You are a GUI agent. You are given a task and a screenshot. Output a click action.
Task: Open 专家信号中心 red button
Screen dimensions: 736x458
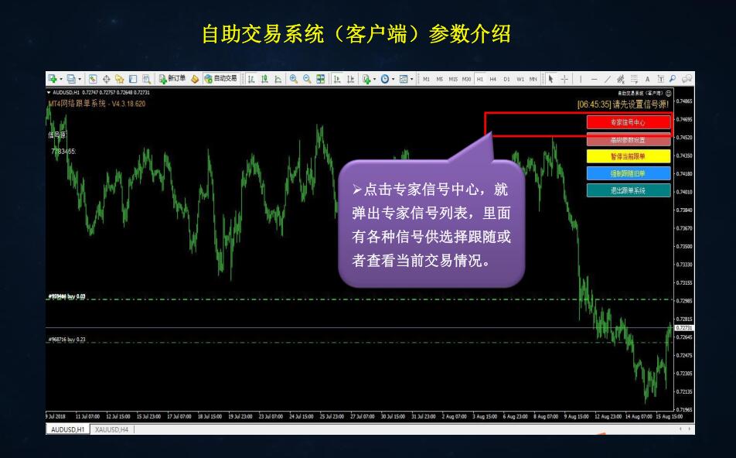point(628,122)
